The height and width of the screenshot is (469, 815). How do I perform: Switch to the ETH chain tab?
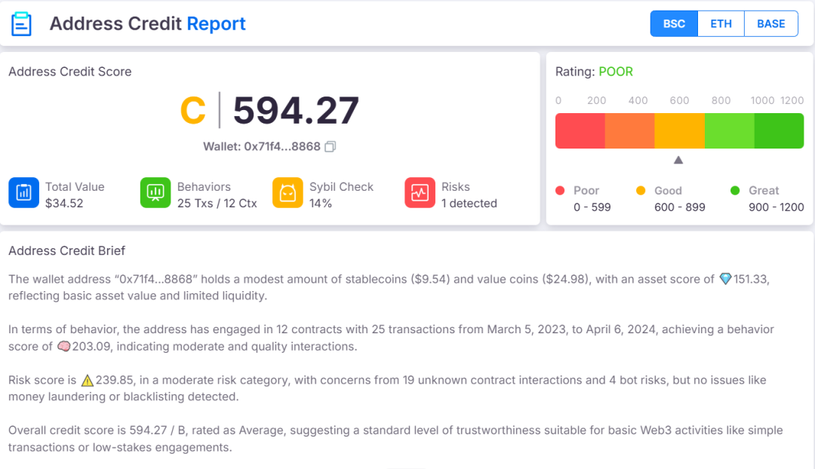(721, 23)
